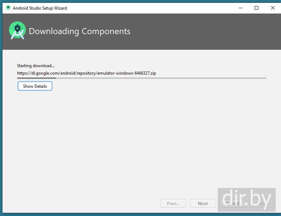The image size is (281, 216).
Task: Maximize the Setup Wizard window
Action: [256, 8]
